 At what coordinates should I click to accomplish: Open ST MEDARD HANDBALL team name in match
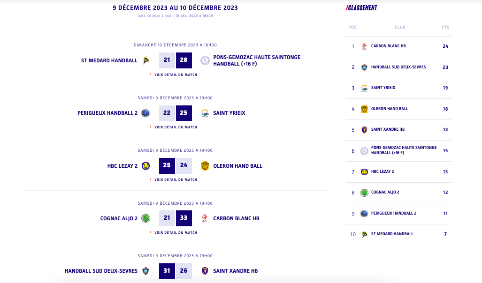coord(109,60)
